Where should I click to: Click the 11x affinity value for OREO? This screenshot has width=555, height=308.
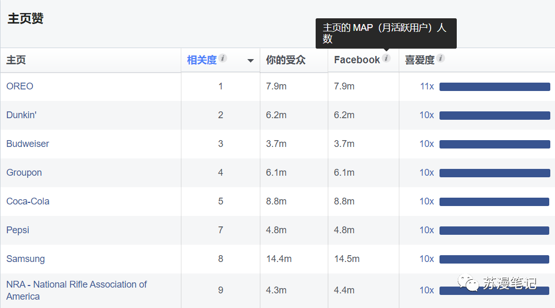pos(427,86)
